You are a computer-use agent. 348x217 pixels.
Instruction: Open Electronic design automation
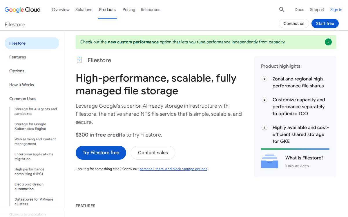coord(29,187)
